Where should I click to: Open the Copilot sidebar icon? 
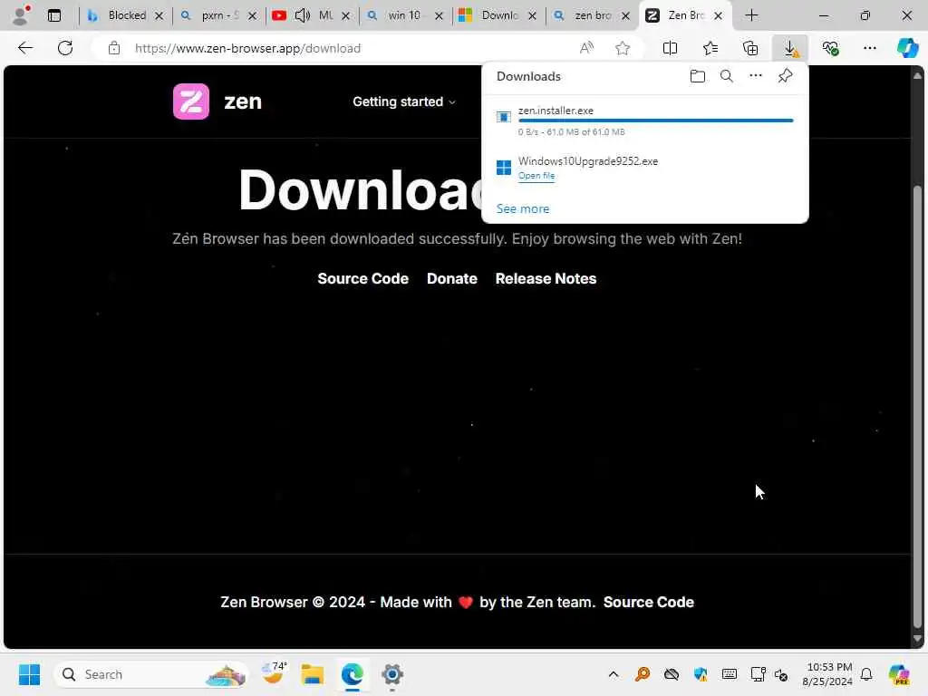[907, 48]
